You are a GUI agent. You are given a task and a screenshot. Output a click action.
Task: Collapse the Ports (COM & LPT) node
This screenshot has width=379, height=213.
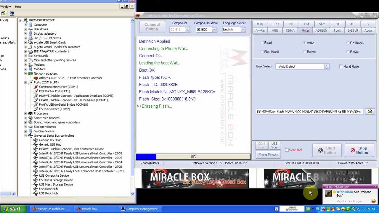[x=25, y=82]
